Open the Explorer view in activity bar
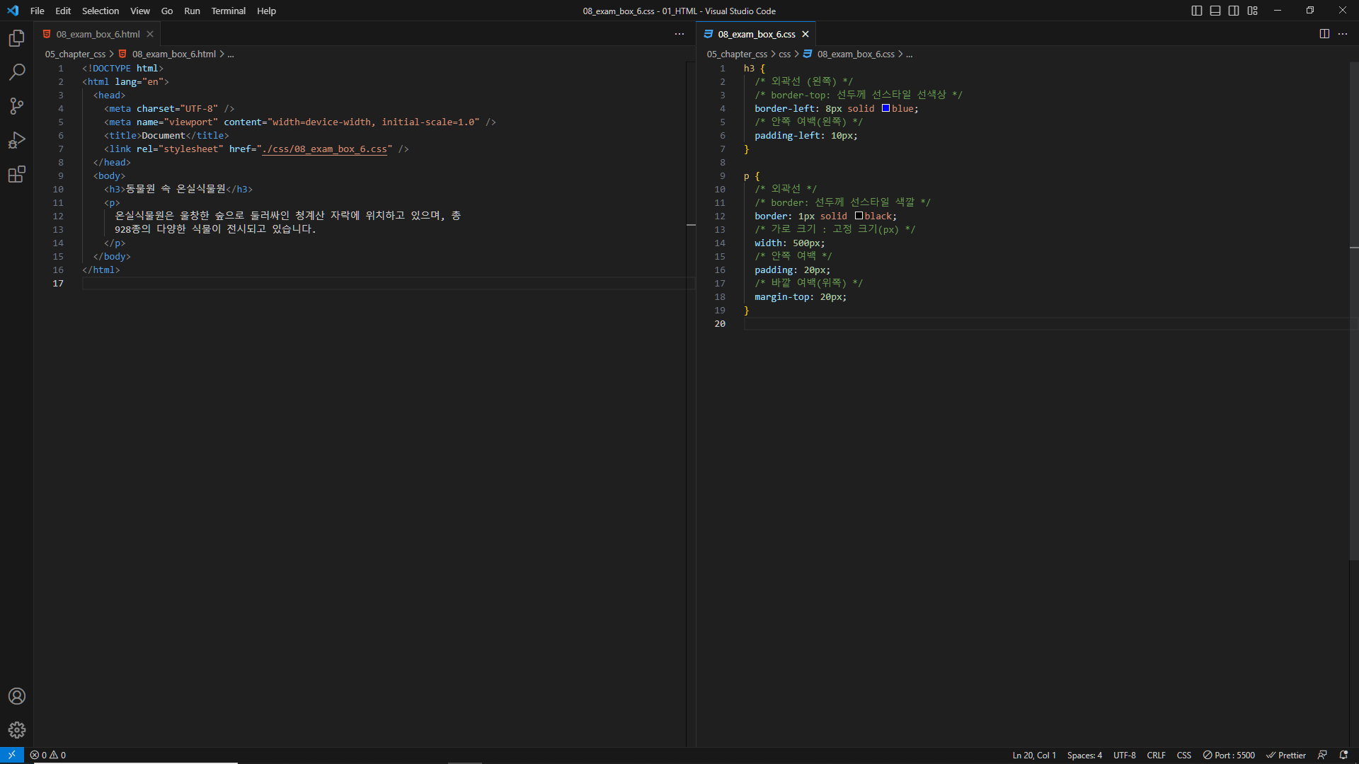Image resolution: width=1359 pixels, height=764 pixels. pos(17,38)
